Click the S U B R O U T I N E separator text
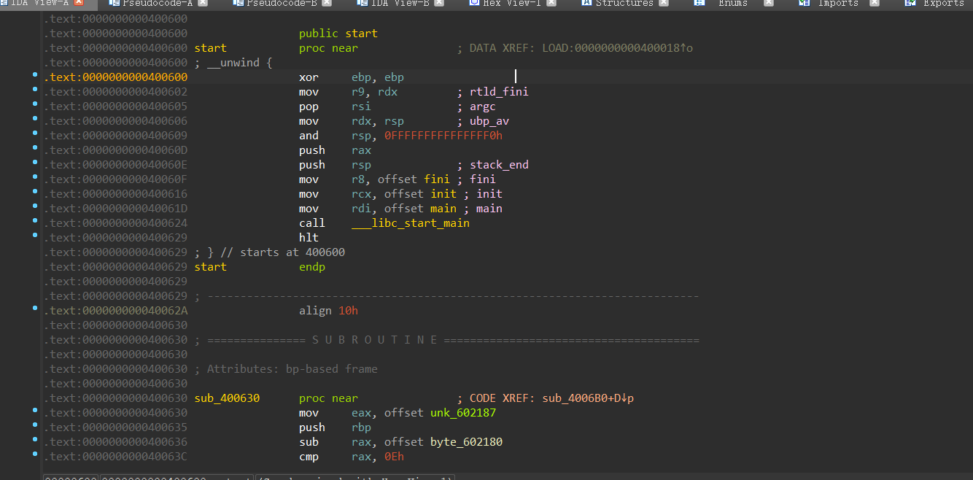973x480 pixels. click(375, 340)
